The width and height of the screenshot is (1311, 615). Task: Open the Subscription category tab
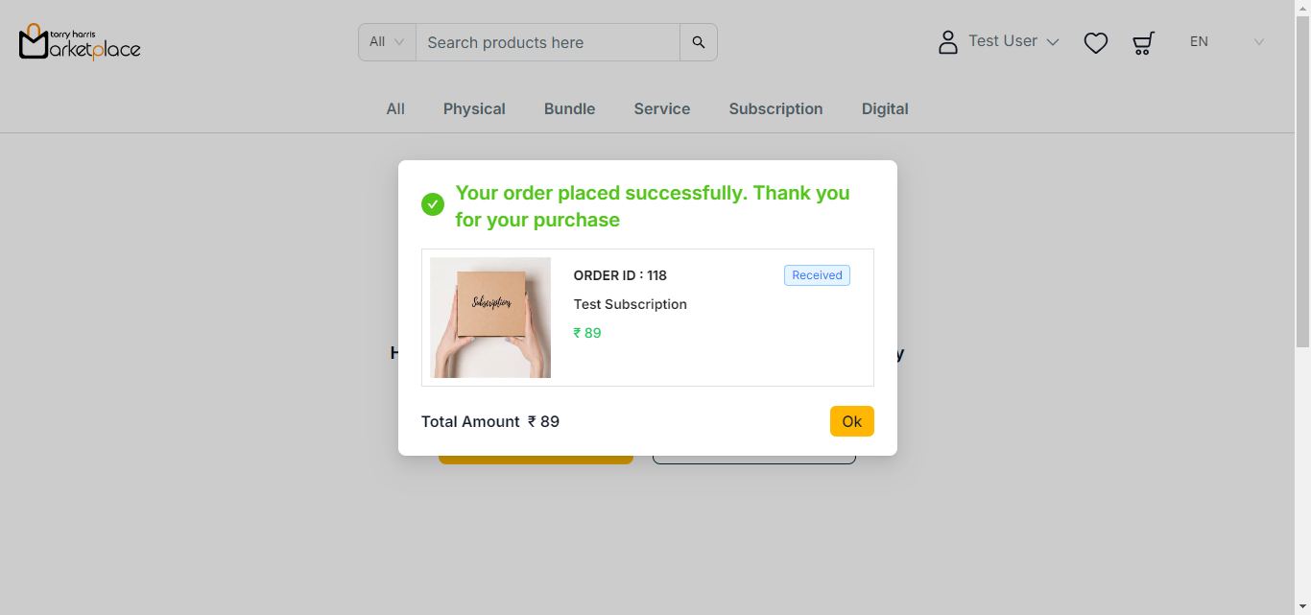click(775, 109)
